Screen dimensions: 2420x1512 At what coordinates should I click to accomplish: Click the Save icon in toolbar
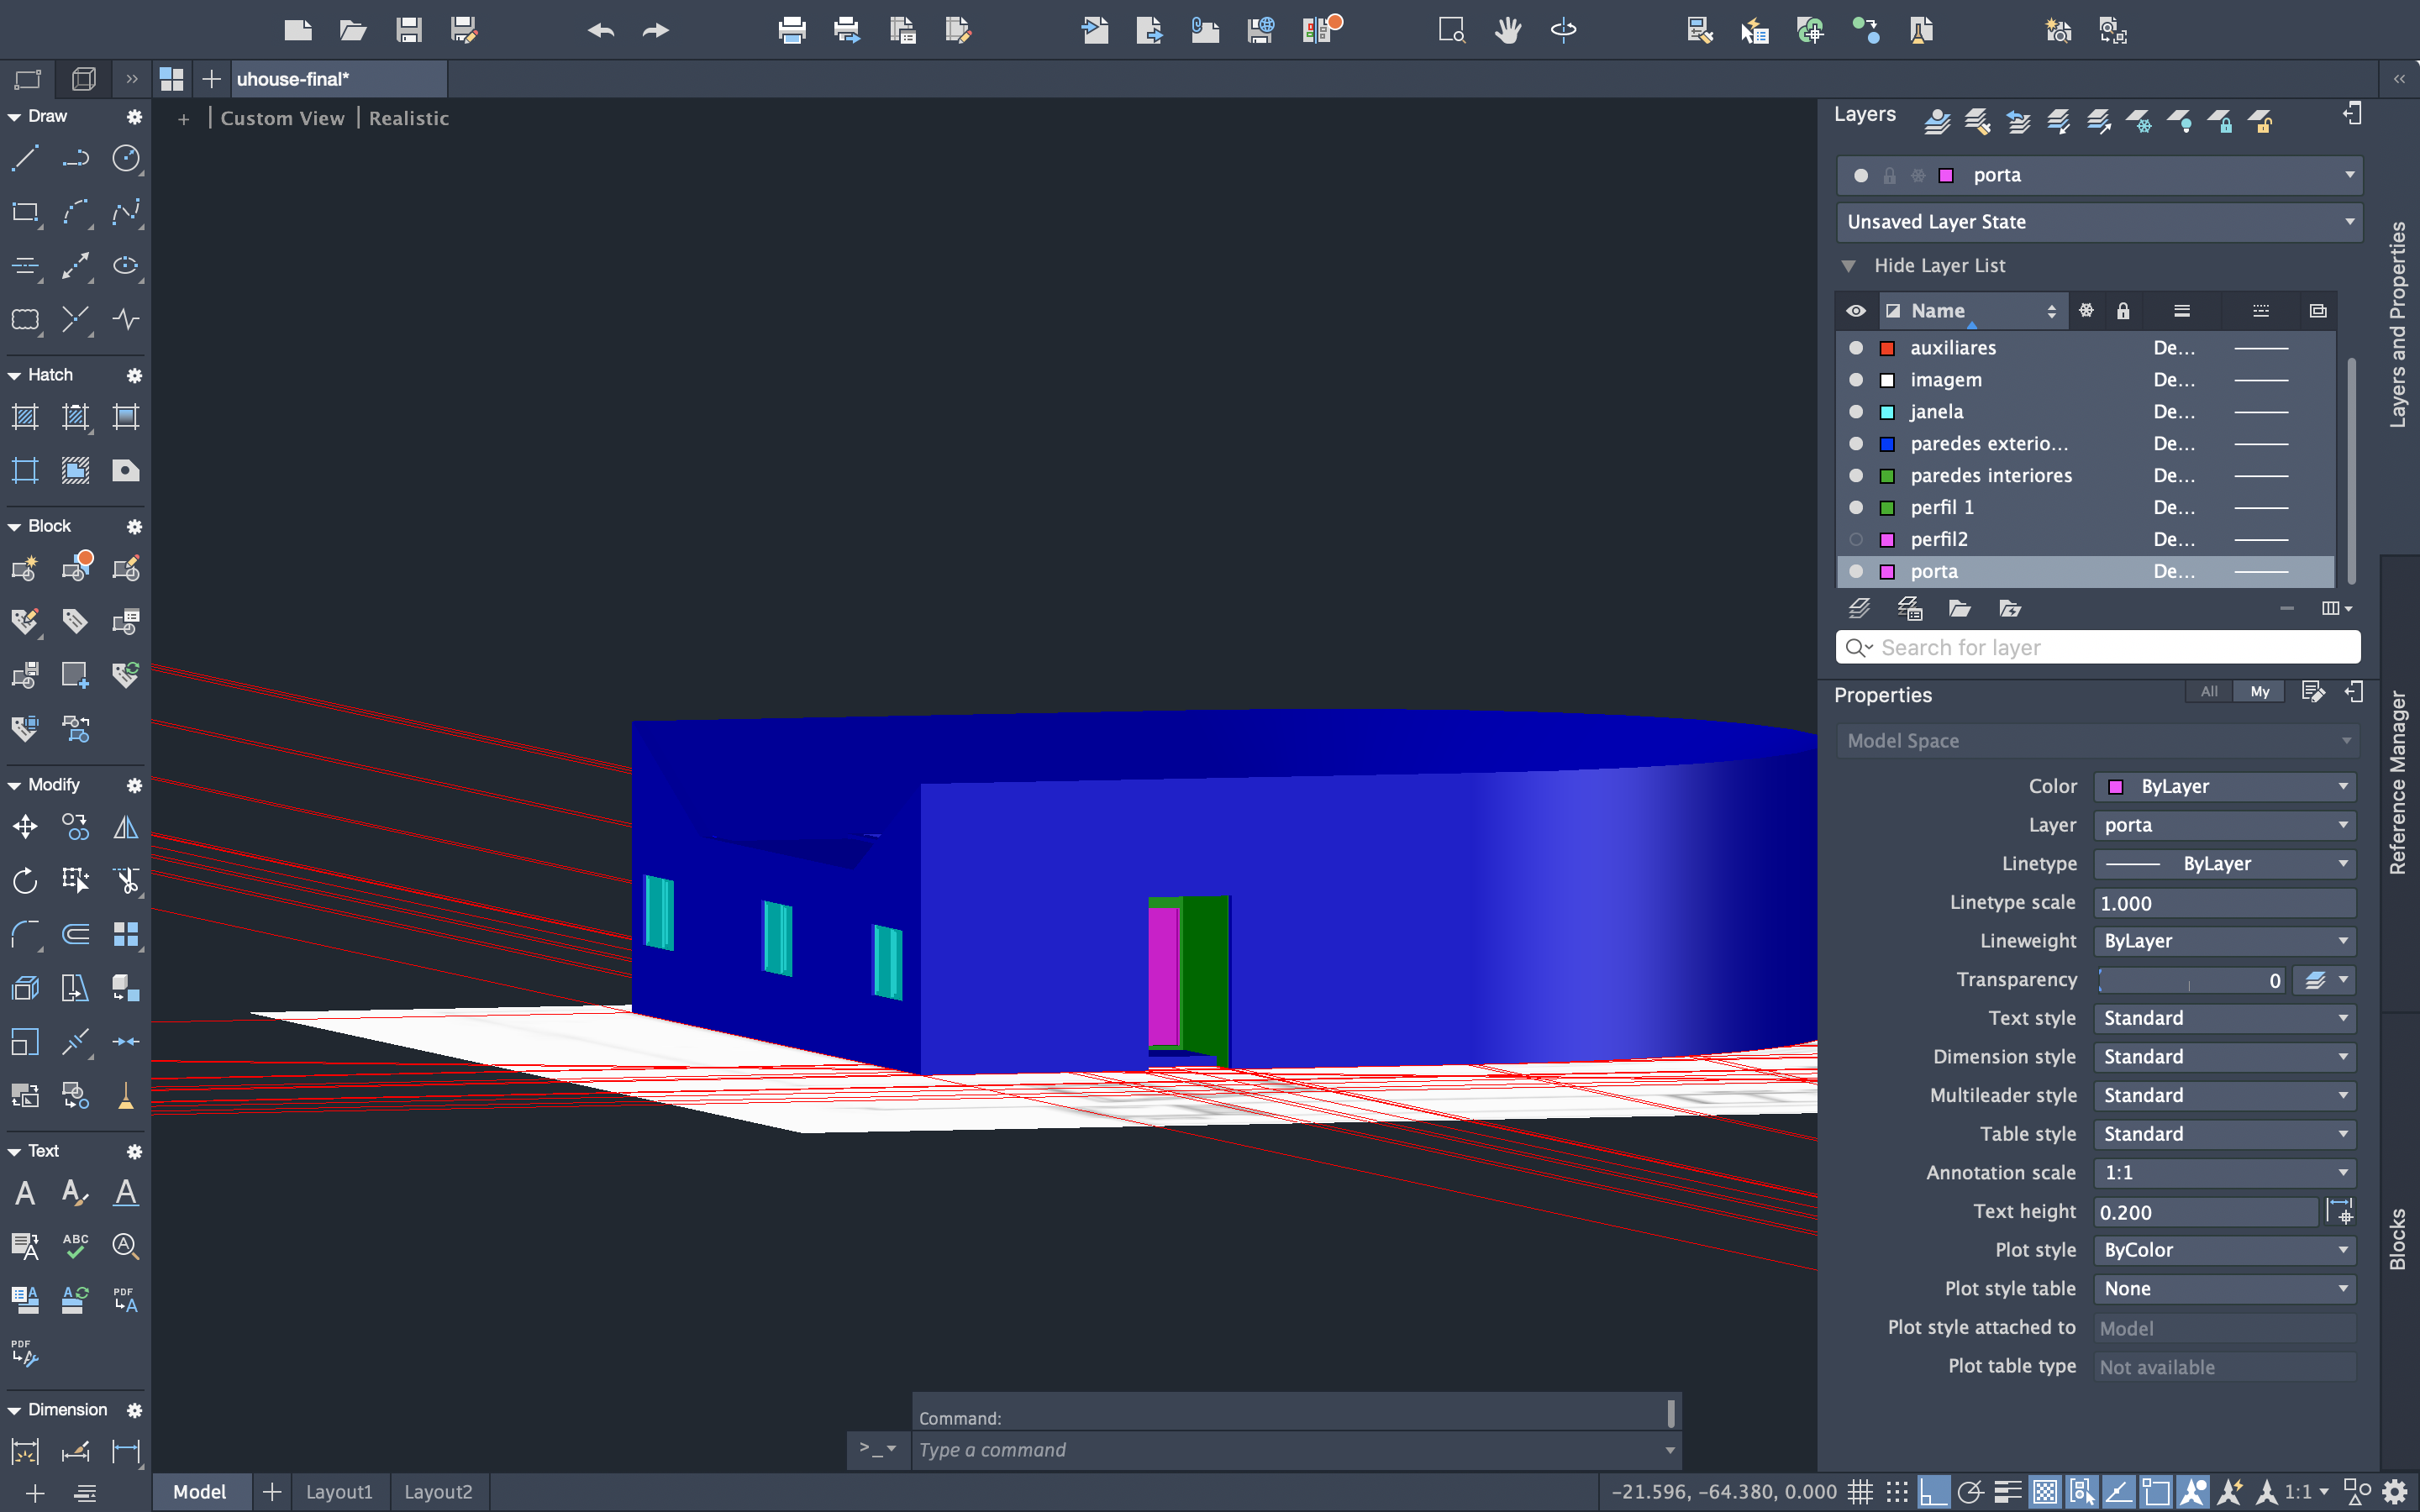pyautogui.click(x=408, y=30)
